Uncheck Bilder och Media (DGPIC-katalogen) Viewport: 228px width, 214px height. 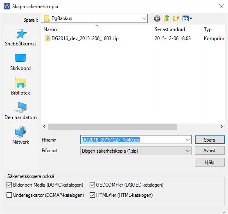tap(9, 185)
